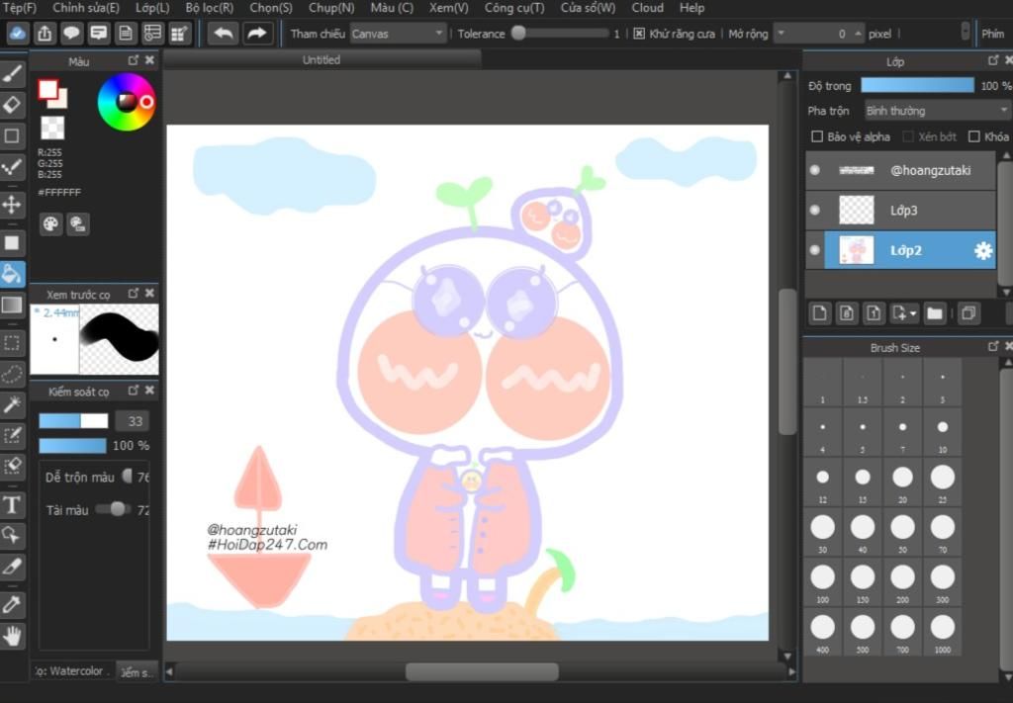Select the Bucket fill tool
The height and width of the screenshot is (703, 1013).
[12, 274]
